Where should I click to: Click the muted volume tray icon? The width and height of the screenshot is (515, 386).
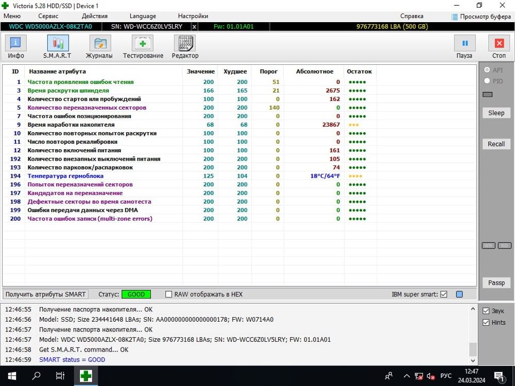click(431, 376)
